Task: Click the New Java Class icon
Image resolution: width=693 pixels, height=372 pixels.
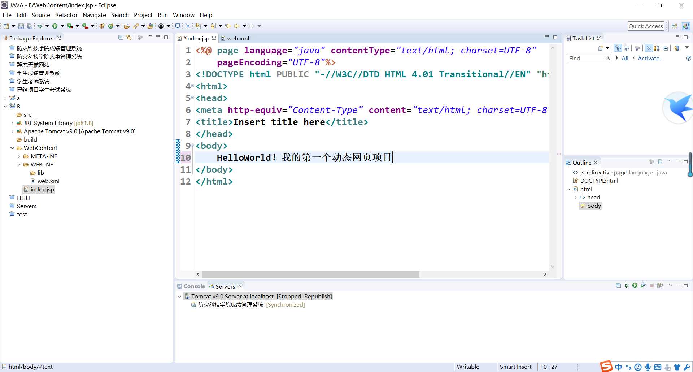Action: (x=111, y=26)
